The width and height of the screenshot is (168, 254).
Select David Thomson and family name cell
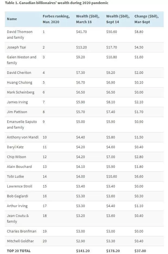pos(20,35)
